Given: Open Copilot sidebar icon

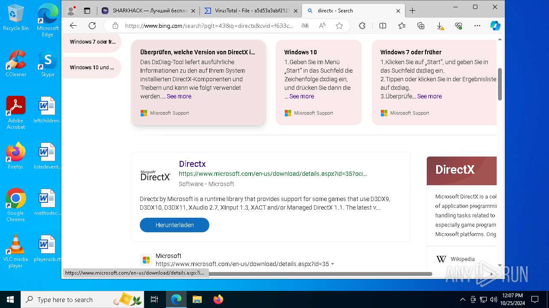Looking at the screenshot, I should 495,26.
